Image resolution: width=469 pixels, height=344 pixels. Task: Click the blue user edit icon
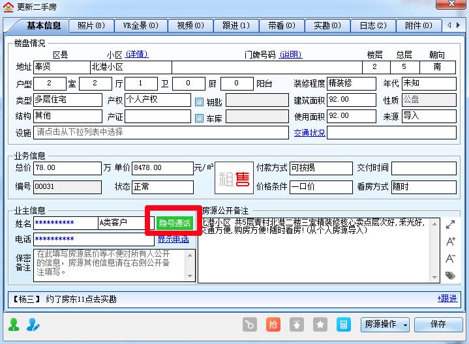[33, 324]
